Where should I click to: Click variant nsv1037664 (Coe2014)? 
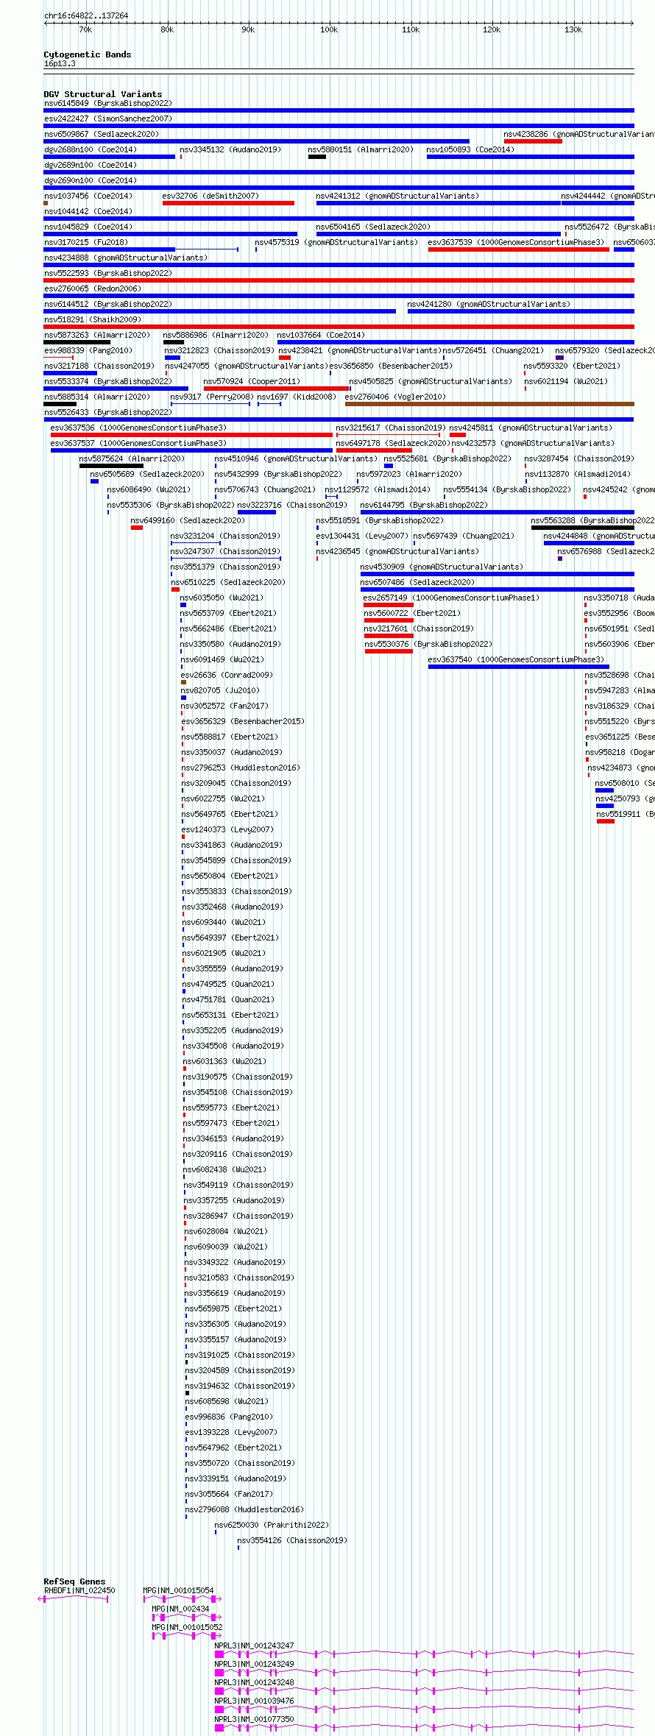click(x=321, y=335)
